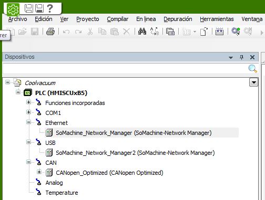The height and width of the screenshot is (200, 265).
Task: Click the greyed Logout gear icon
Action: pos(248,31)
